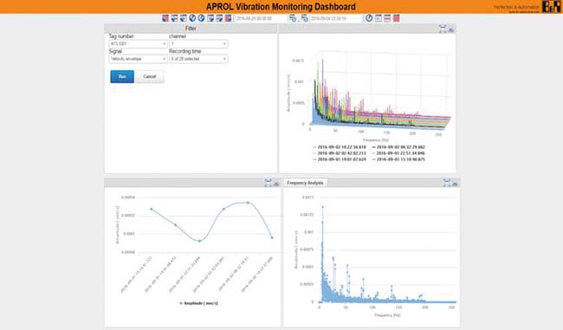Open the Recording time multi-select dropdown
Screen dimensions: 563x330
tap(198, 59)
